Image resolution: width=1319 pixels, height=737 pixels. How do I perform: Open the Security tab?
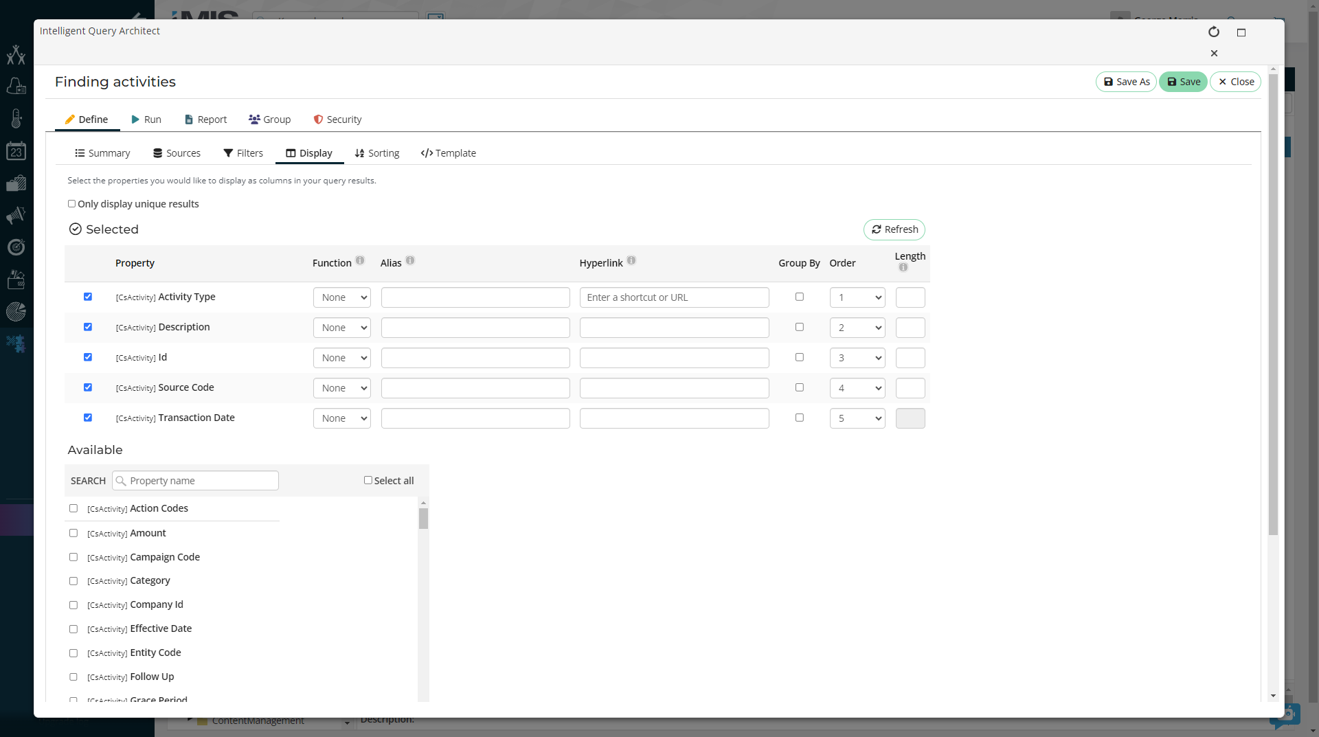click(x=337, y=120)
